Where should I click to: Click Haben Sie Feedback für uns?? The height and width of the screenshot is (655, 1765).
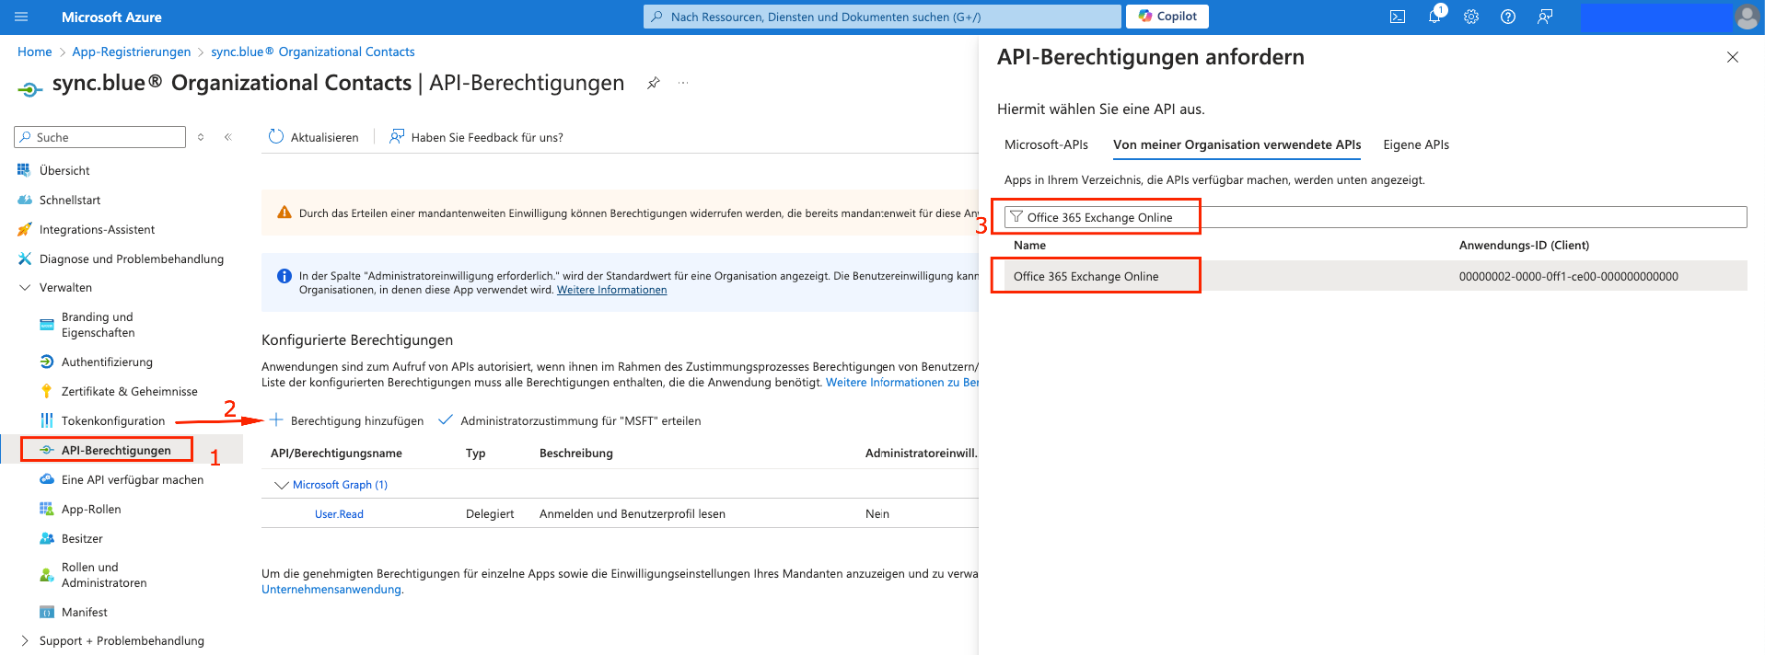pos(476,137)
